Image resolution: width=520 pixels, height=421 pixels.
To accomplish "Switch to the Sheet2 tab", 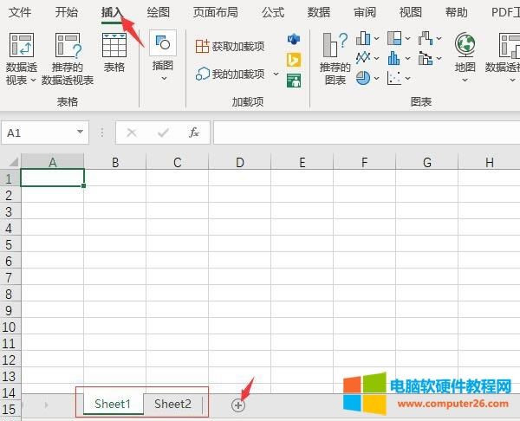I will [x=172, y=404].
